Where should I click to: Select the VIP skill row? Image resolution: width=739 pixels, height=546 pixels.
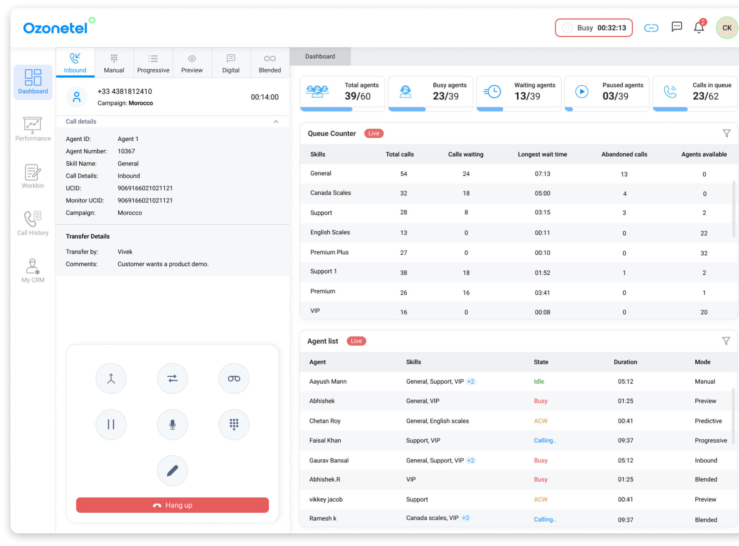[518, 311]
